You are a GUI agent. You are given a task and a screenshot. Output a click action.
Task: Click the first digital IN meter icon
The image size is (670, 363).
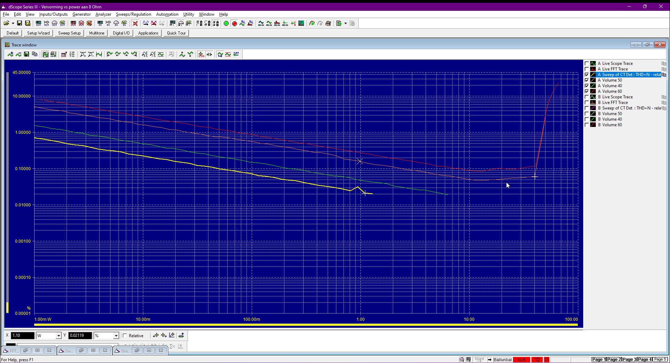(100, 23)
